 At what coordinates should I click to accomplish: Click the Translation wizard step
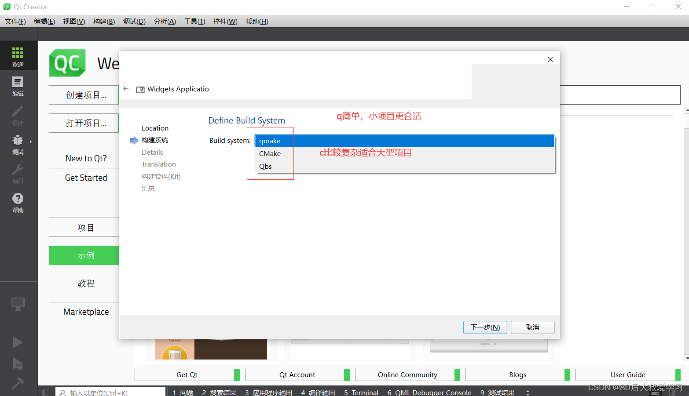click(159, 164)
